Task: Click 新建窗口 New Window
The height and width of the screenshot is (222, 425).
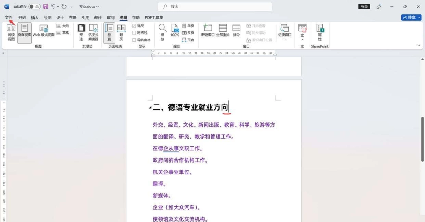Action: tap(208, 31)
